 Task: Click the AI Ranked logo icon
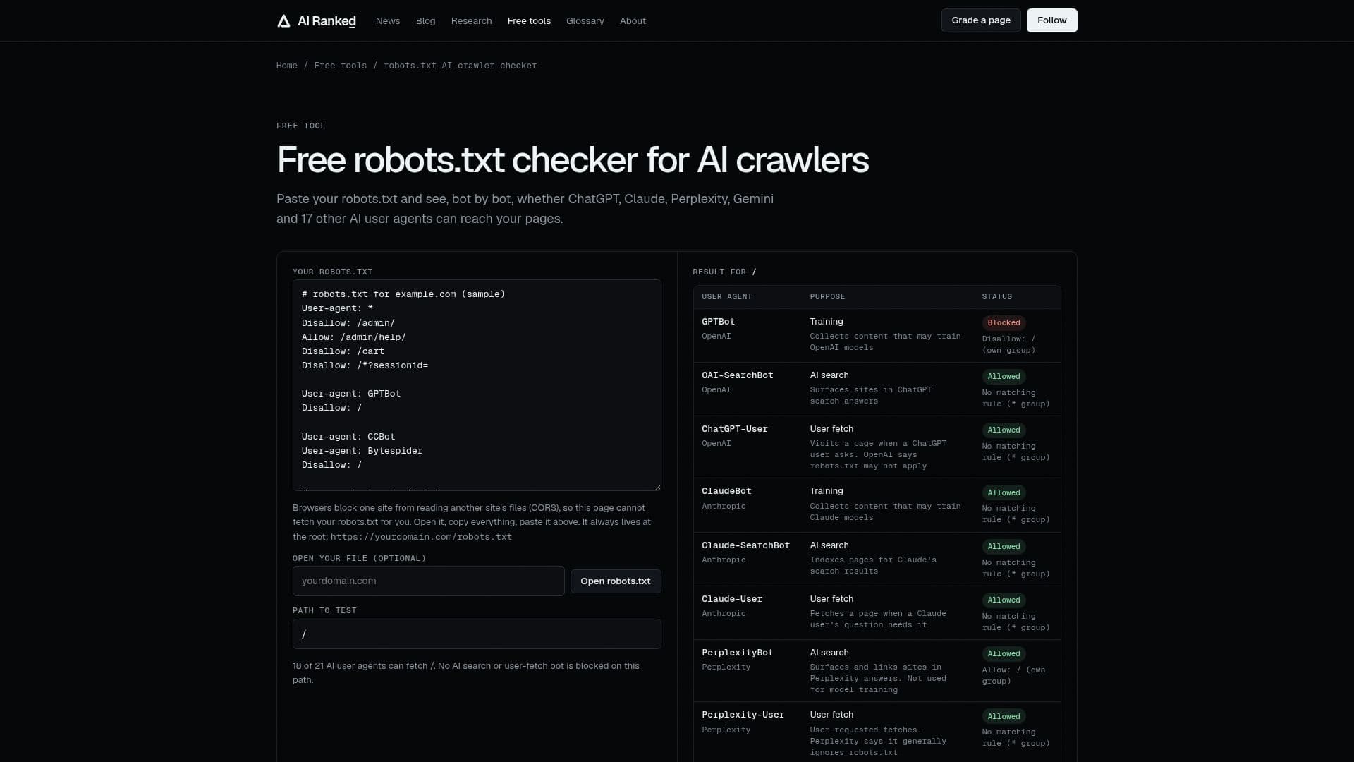(x=283, y=21)
